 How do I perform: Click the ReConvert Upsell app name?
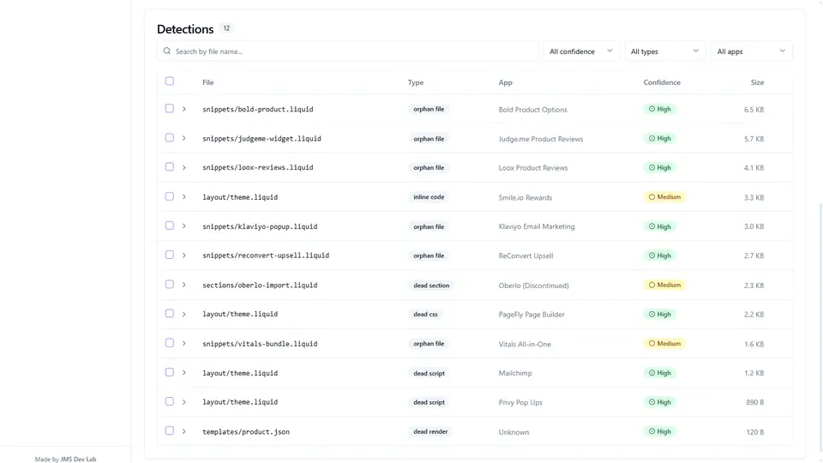click(526, 256)
